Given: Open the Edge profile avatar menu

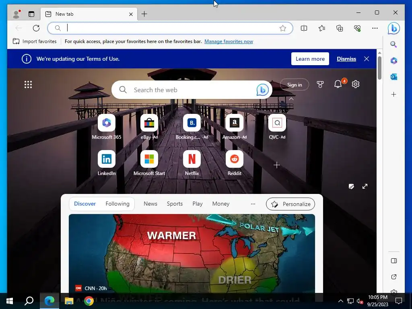Looking at the screenshot, I should pos(16,14).
